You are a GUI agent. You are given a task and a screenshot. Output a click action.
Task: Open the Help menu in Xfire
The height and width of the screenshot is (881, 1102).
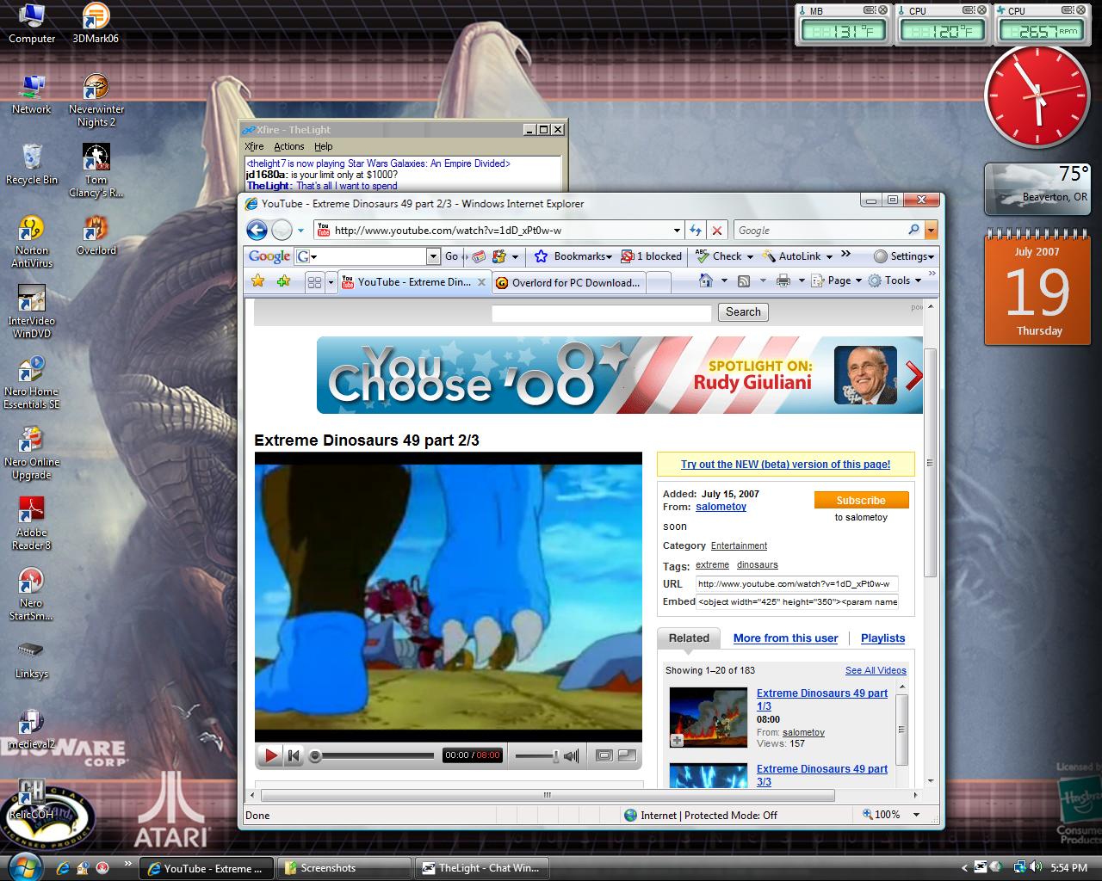click(324, 146)
